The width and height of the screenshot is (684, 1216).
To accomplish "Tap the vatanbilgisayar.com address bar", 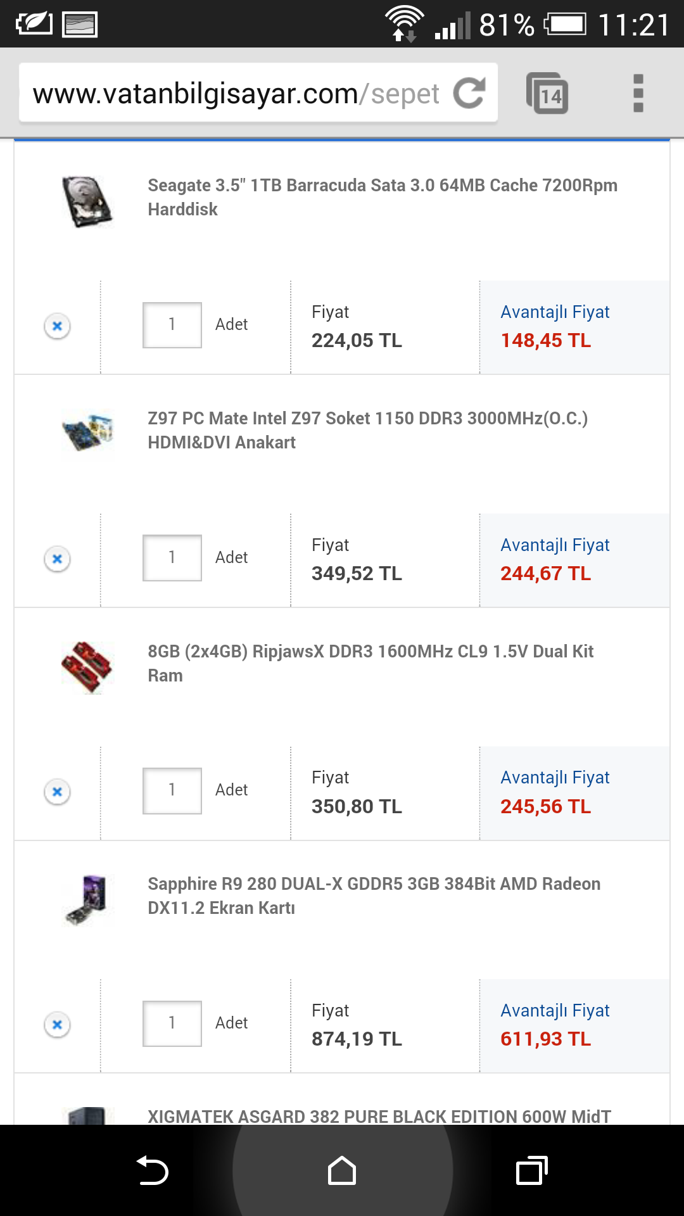I will coord(234,94).
